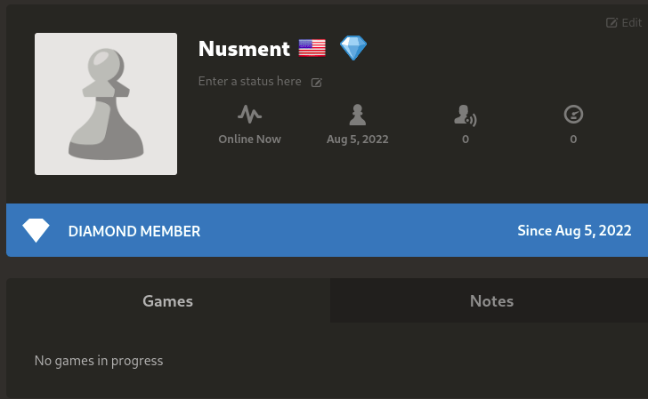This screenshot has width=648, height=399.
Task: Click the Edit profile pencil icon
Action: pos(612,23)
